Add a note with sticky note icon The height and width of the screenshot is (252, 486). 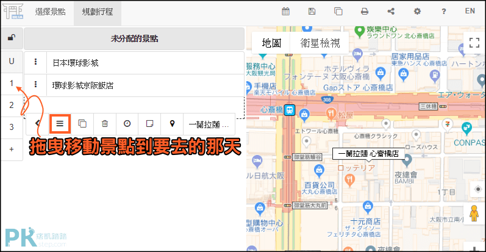pos(149,124)
